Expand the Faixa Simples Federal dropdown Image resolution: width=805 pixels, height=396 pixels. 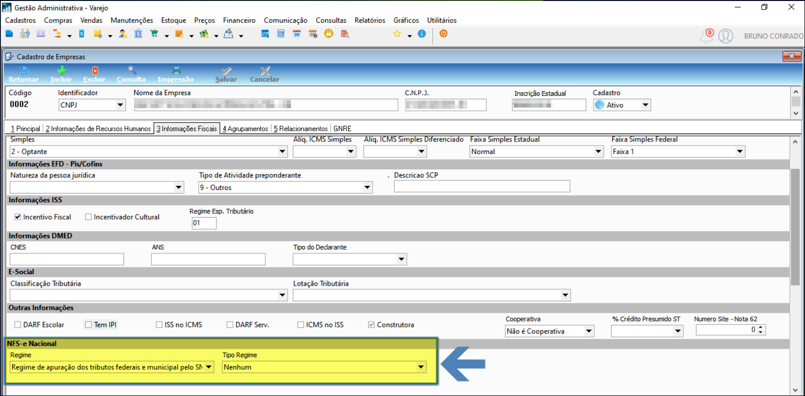click(739, 152)
